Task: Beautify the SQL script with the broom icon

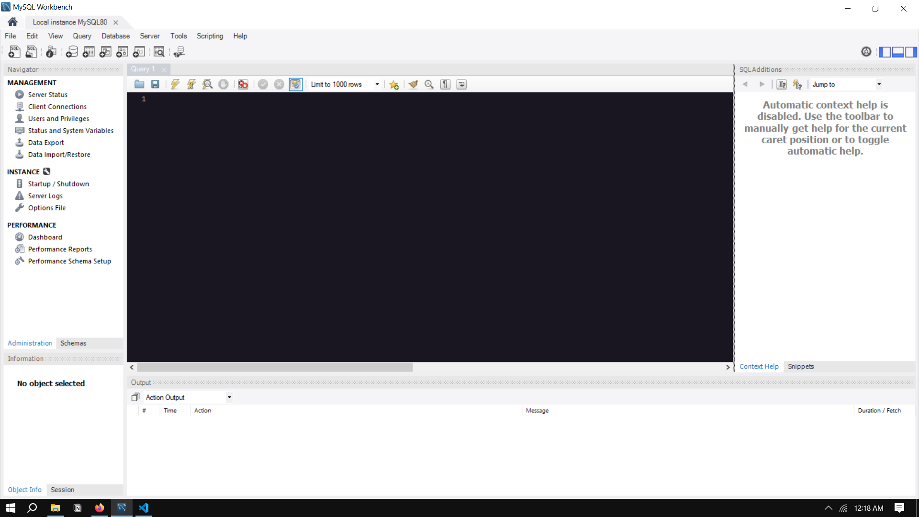Action: pos(413,84)
